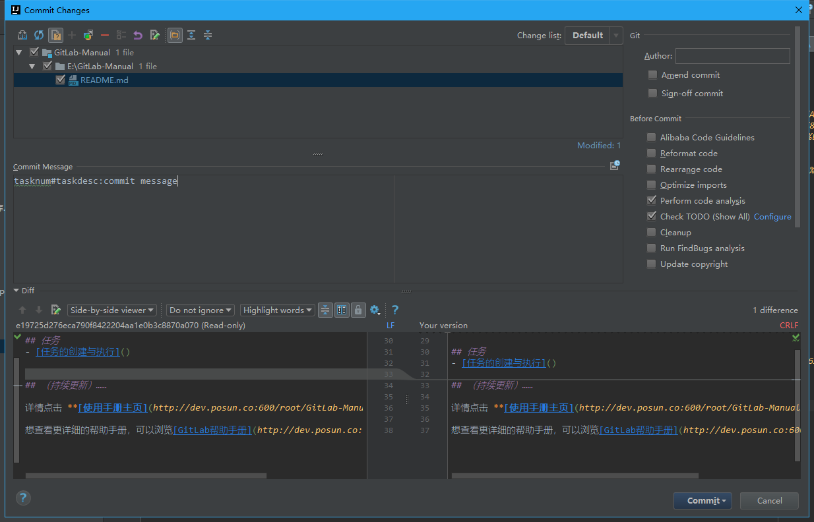This screenshot has width=814, height=522.
Task: Click the Configure link next to Check TODO
Action: point(772,216)
